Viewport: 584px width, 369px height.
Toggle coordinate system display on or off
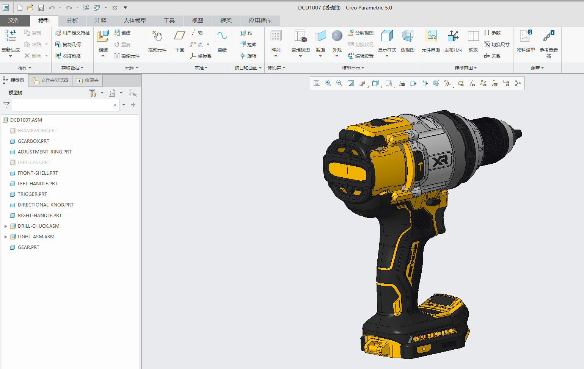494,83
